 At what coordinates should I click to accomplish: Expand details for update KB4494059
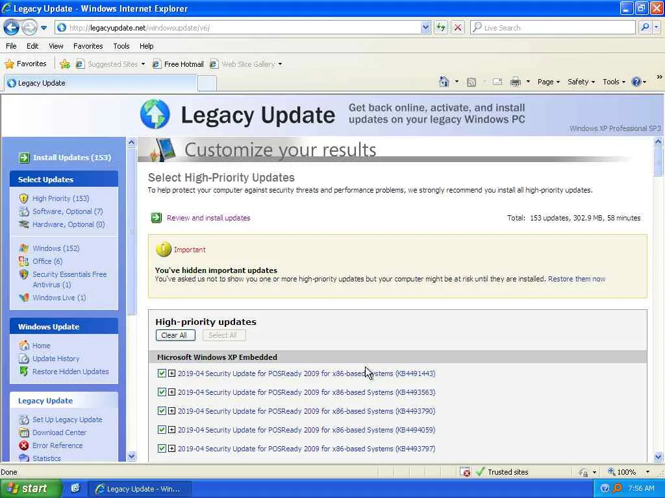[x=171, y=430]
